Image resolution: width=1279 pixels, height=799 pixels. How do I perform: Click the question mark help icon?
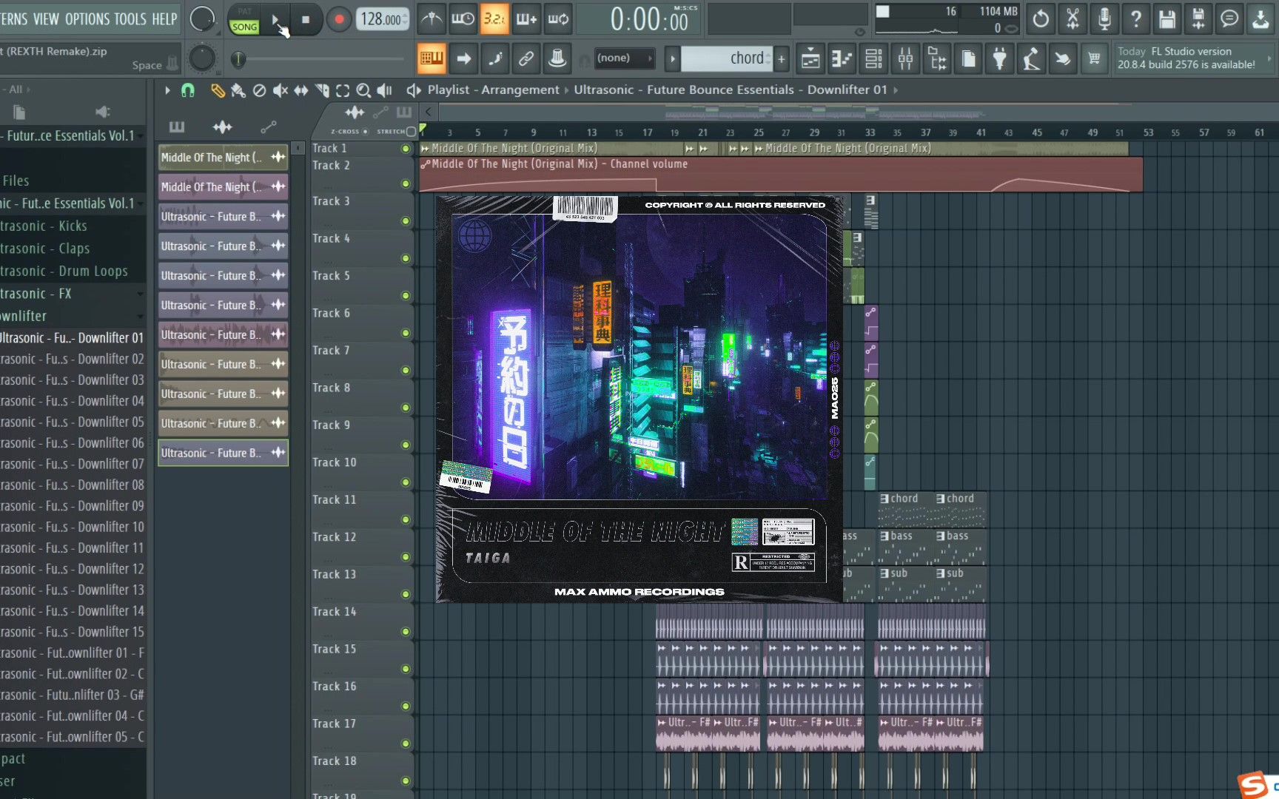coord(1135,19)
